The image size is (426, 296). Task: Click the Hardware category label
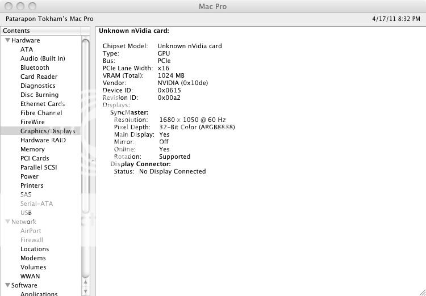26,40
